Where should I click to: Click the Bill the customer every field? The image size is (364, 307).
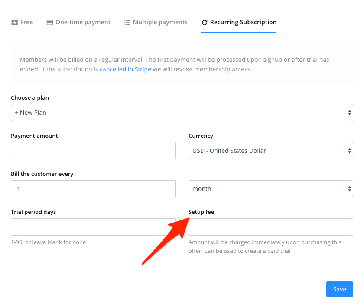point(93,189)
